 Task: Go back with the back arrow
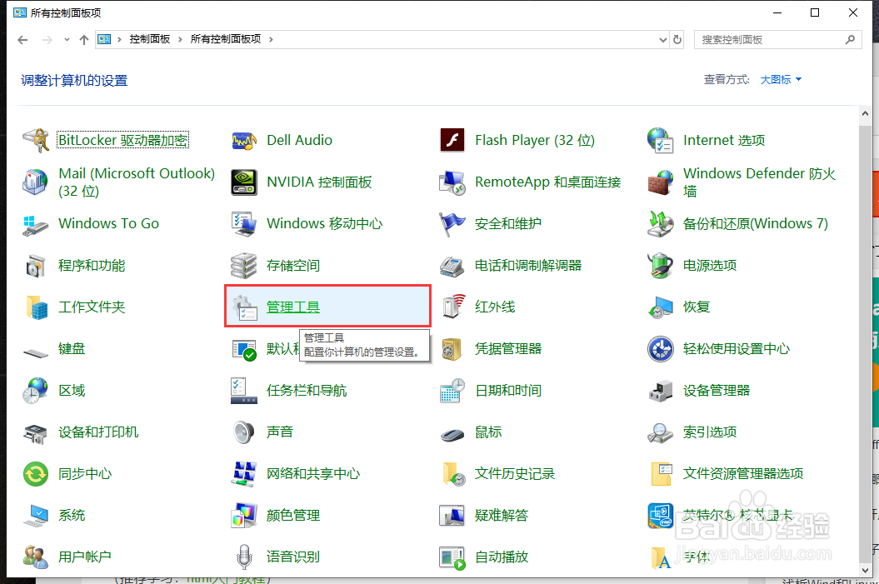(22, 40)
